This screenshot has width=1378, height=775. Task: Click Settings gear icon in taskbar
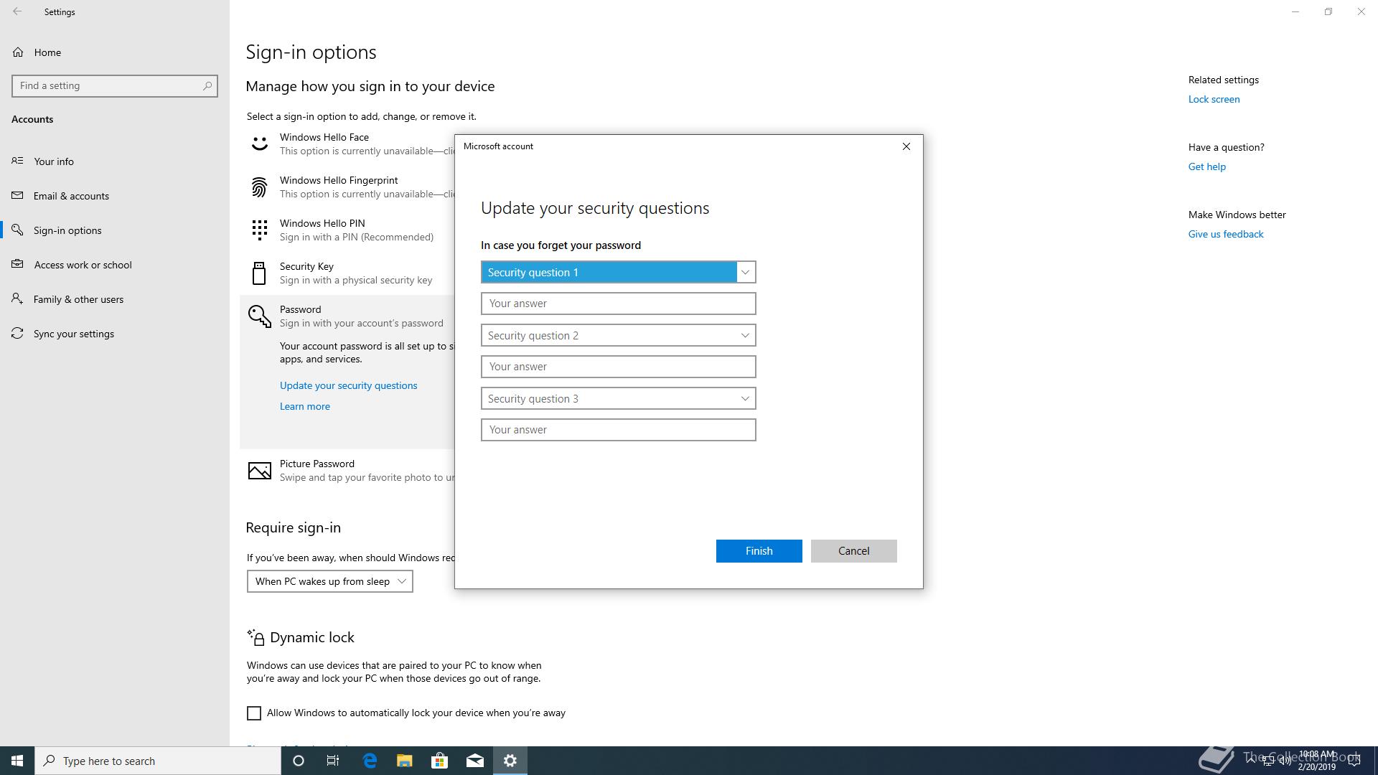510,761
